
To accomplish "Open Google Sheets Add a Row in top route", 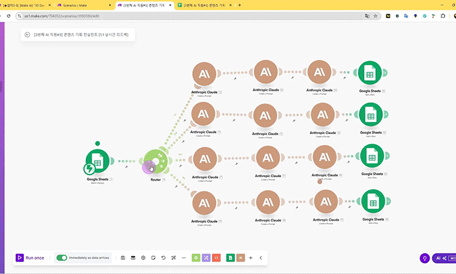I will pyautogui.click(x=370, y=73).
